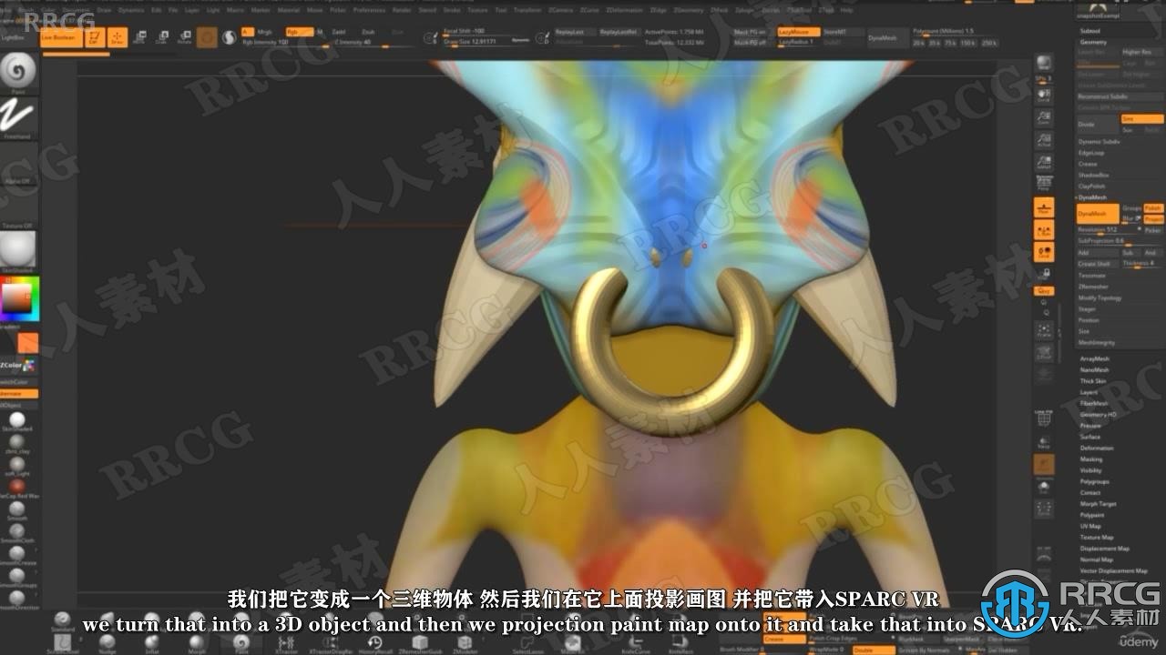Viewport: 1166px width, 655px height.
Task: Click the orange main color swatch
Action: click(28, 343)
